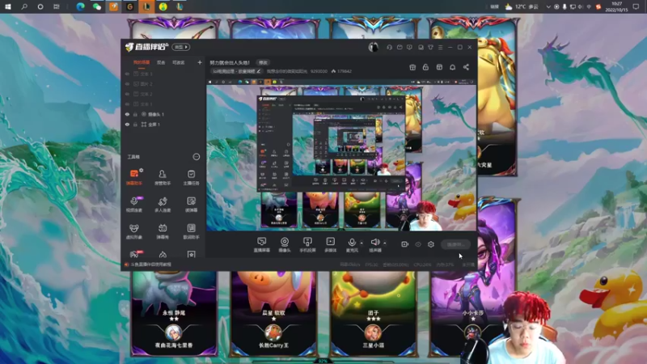Open the 主播任务 streamer tasks tool
This screenshot has height=364, width=647.
coord(191,176)
